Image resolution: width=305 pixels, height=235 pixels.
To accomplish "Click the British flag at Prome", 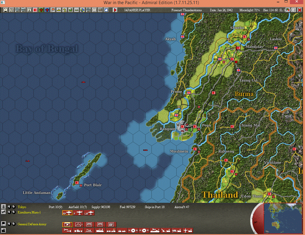I will (x=189, y=93).
